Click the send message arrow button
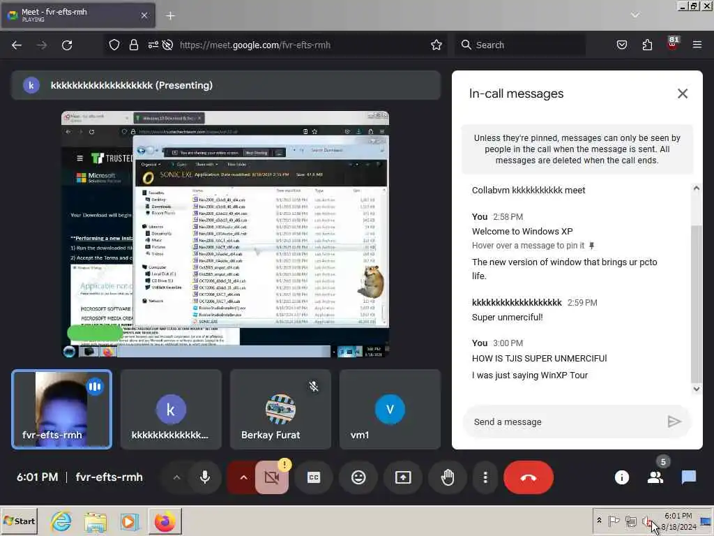Viewport: 714px width, 536px height. coord(674,422)
